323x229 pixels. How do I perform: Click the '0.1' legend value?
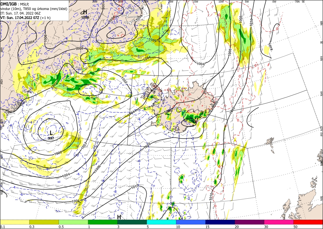pos(3,227)
